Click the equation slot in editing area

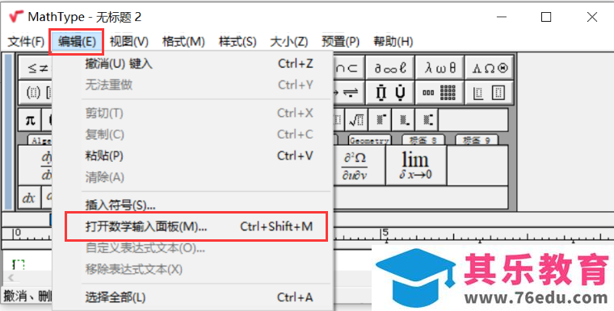(19, 265)
